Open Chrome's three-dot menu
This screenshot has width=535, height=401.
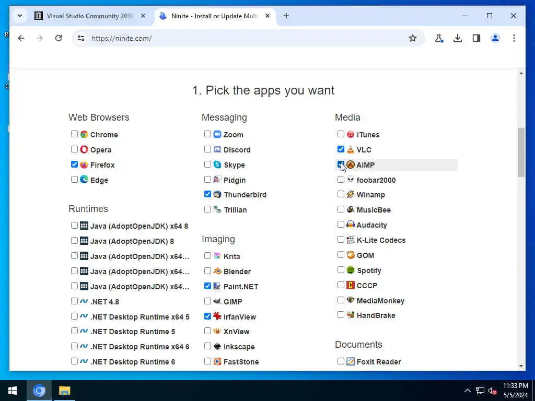[514, 38]
